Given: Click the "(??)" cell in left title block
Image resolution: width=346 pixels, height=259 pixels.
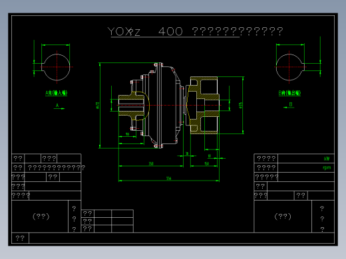Looking at the screenshot, I should click(41, 216).
